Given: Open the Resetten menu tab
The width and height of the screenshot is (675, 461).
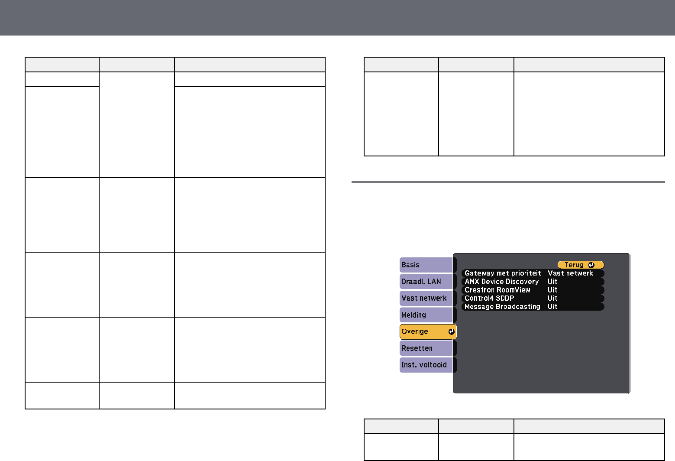Looking at the screenshot, I should tap(426, 348).
